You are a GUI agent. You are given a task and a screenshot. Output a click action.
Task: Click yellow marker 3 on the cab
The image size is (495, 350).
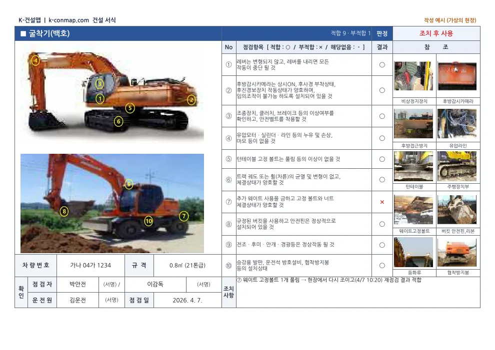100,84
